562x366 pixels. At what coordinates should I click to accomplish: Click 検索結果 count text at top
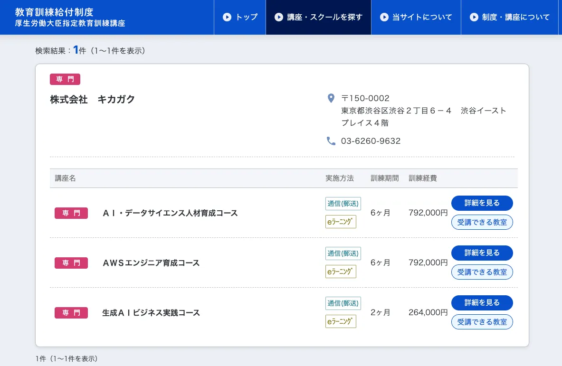click(x=90, y=50)
